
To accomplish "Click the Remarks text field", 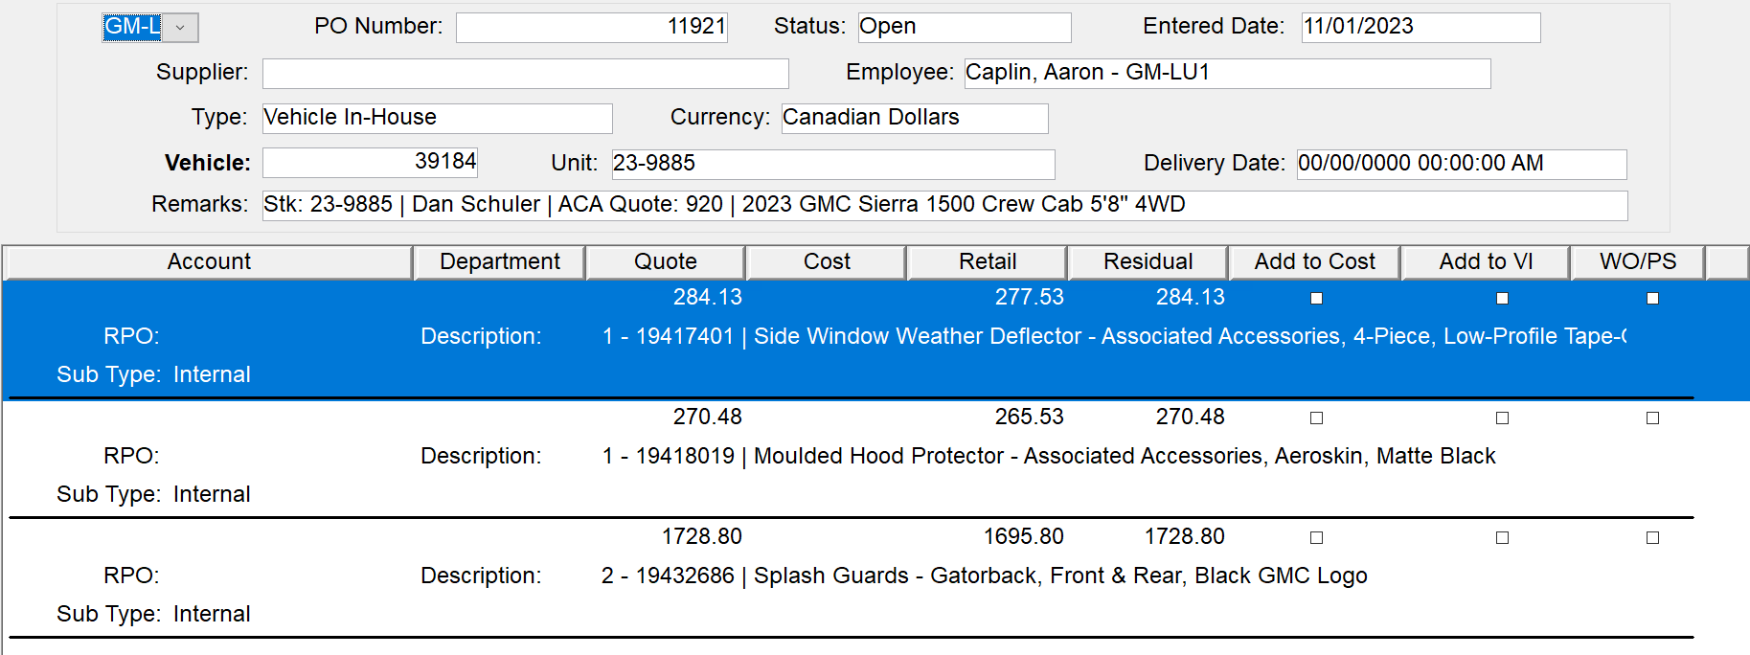I will click(x=943, y=205).
